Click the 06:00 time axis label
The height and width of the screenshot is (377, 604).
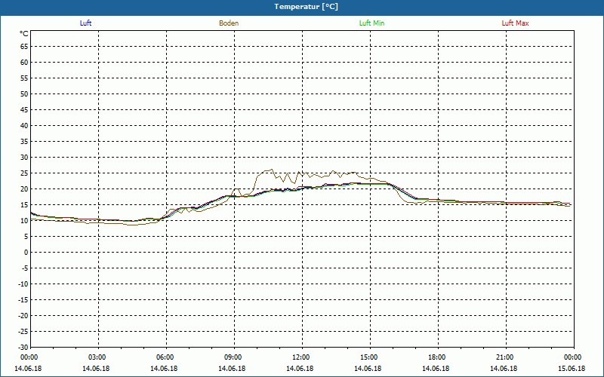tap(165, 357)
